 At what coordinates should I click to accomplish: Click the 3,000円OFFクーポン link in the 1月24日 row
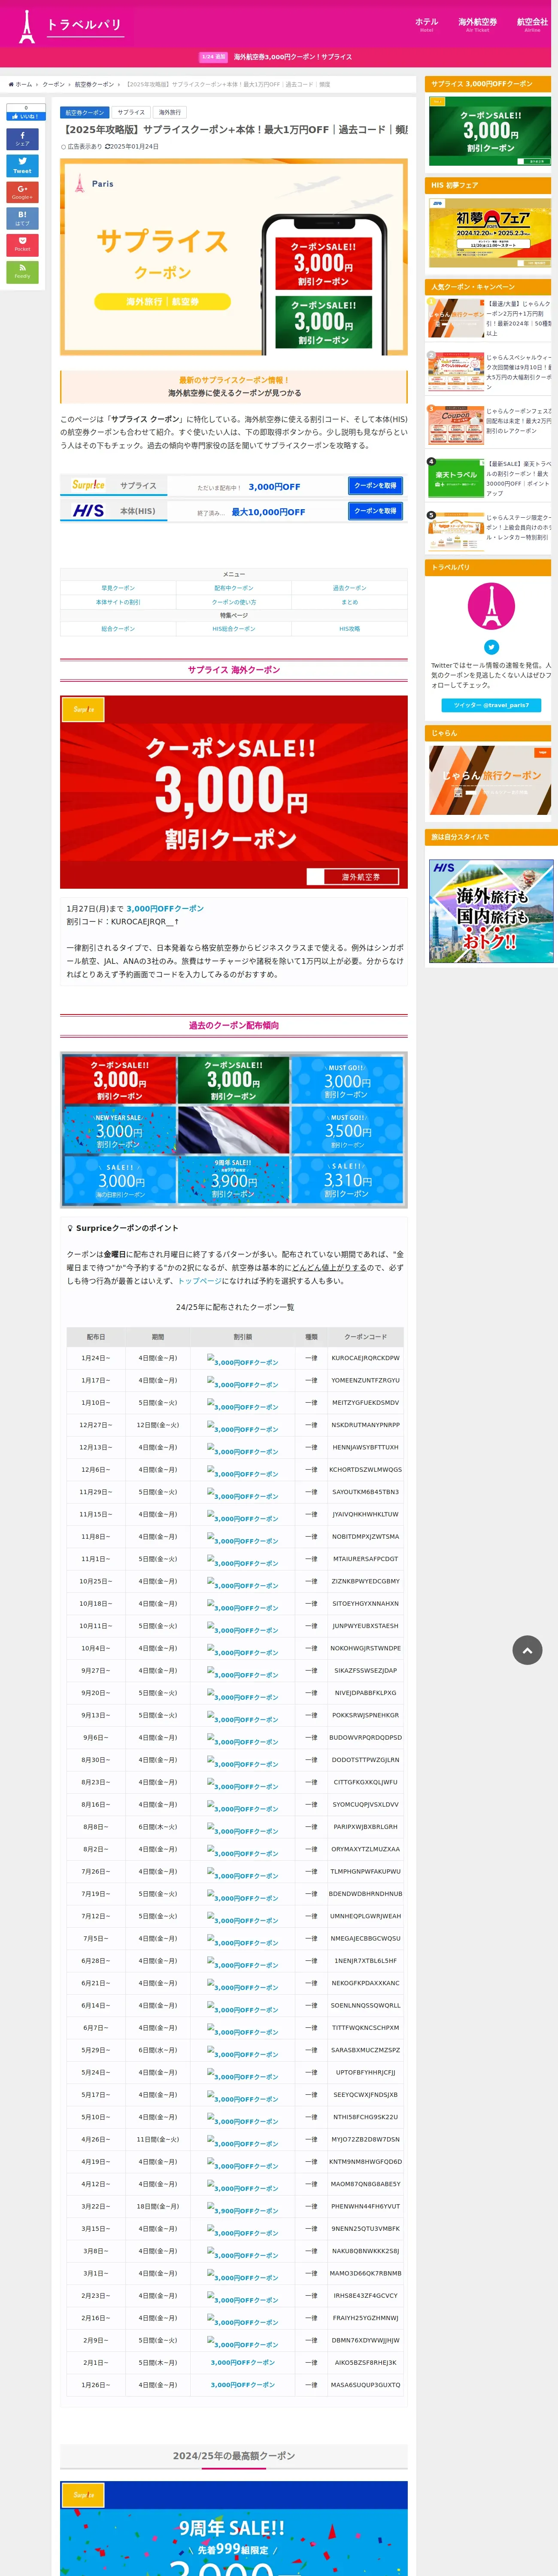coord(243,1361)
